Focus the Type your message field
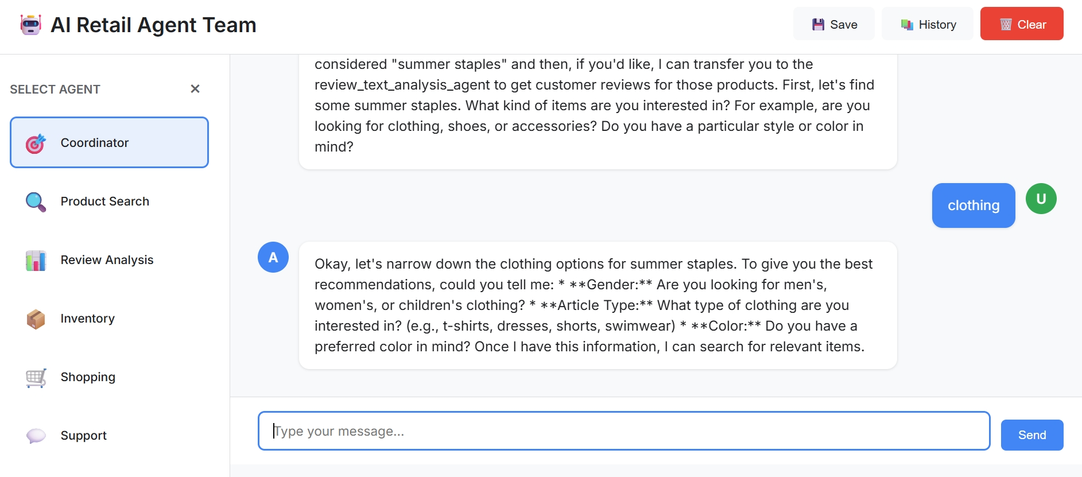Image resolution: width=1082 pixels, height=477 pixels. (x=623, y=431)
